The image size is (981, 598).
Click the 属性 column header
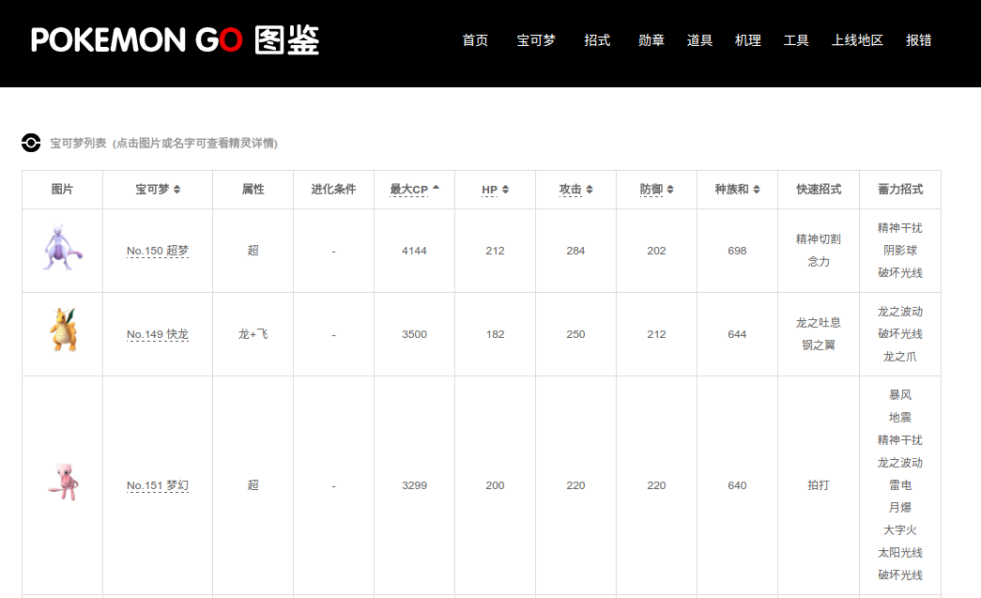pos(253,189)
